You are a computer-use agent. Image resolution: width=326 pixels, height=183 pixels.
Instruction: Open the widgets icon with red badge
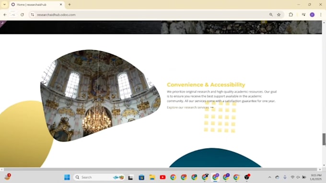coord(8,177)
